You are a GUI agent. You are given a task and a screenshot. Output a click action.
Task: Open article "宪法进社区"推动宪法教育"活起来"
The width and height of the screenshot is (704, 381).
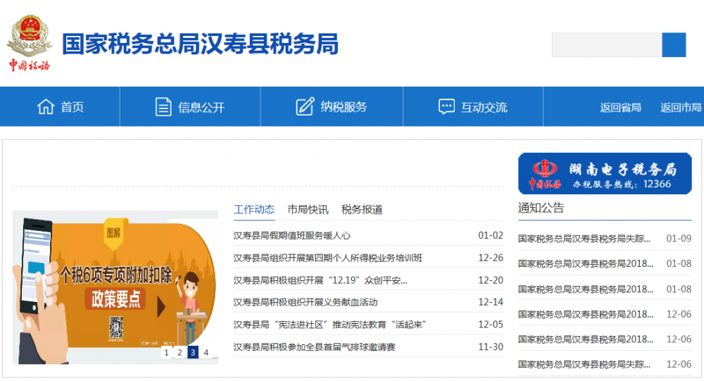[x=329, y=325]
